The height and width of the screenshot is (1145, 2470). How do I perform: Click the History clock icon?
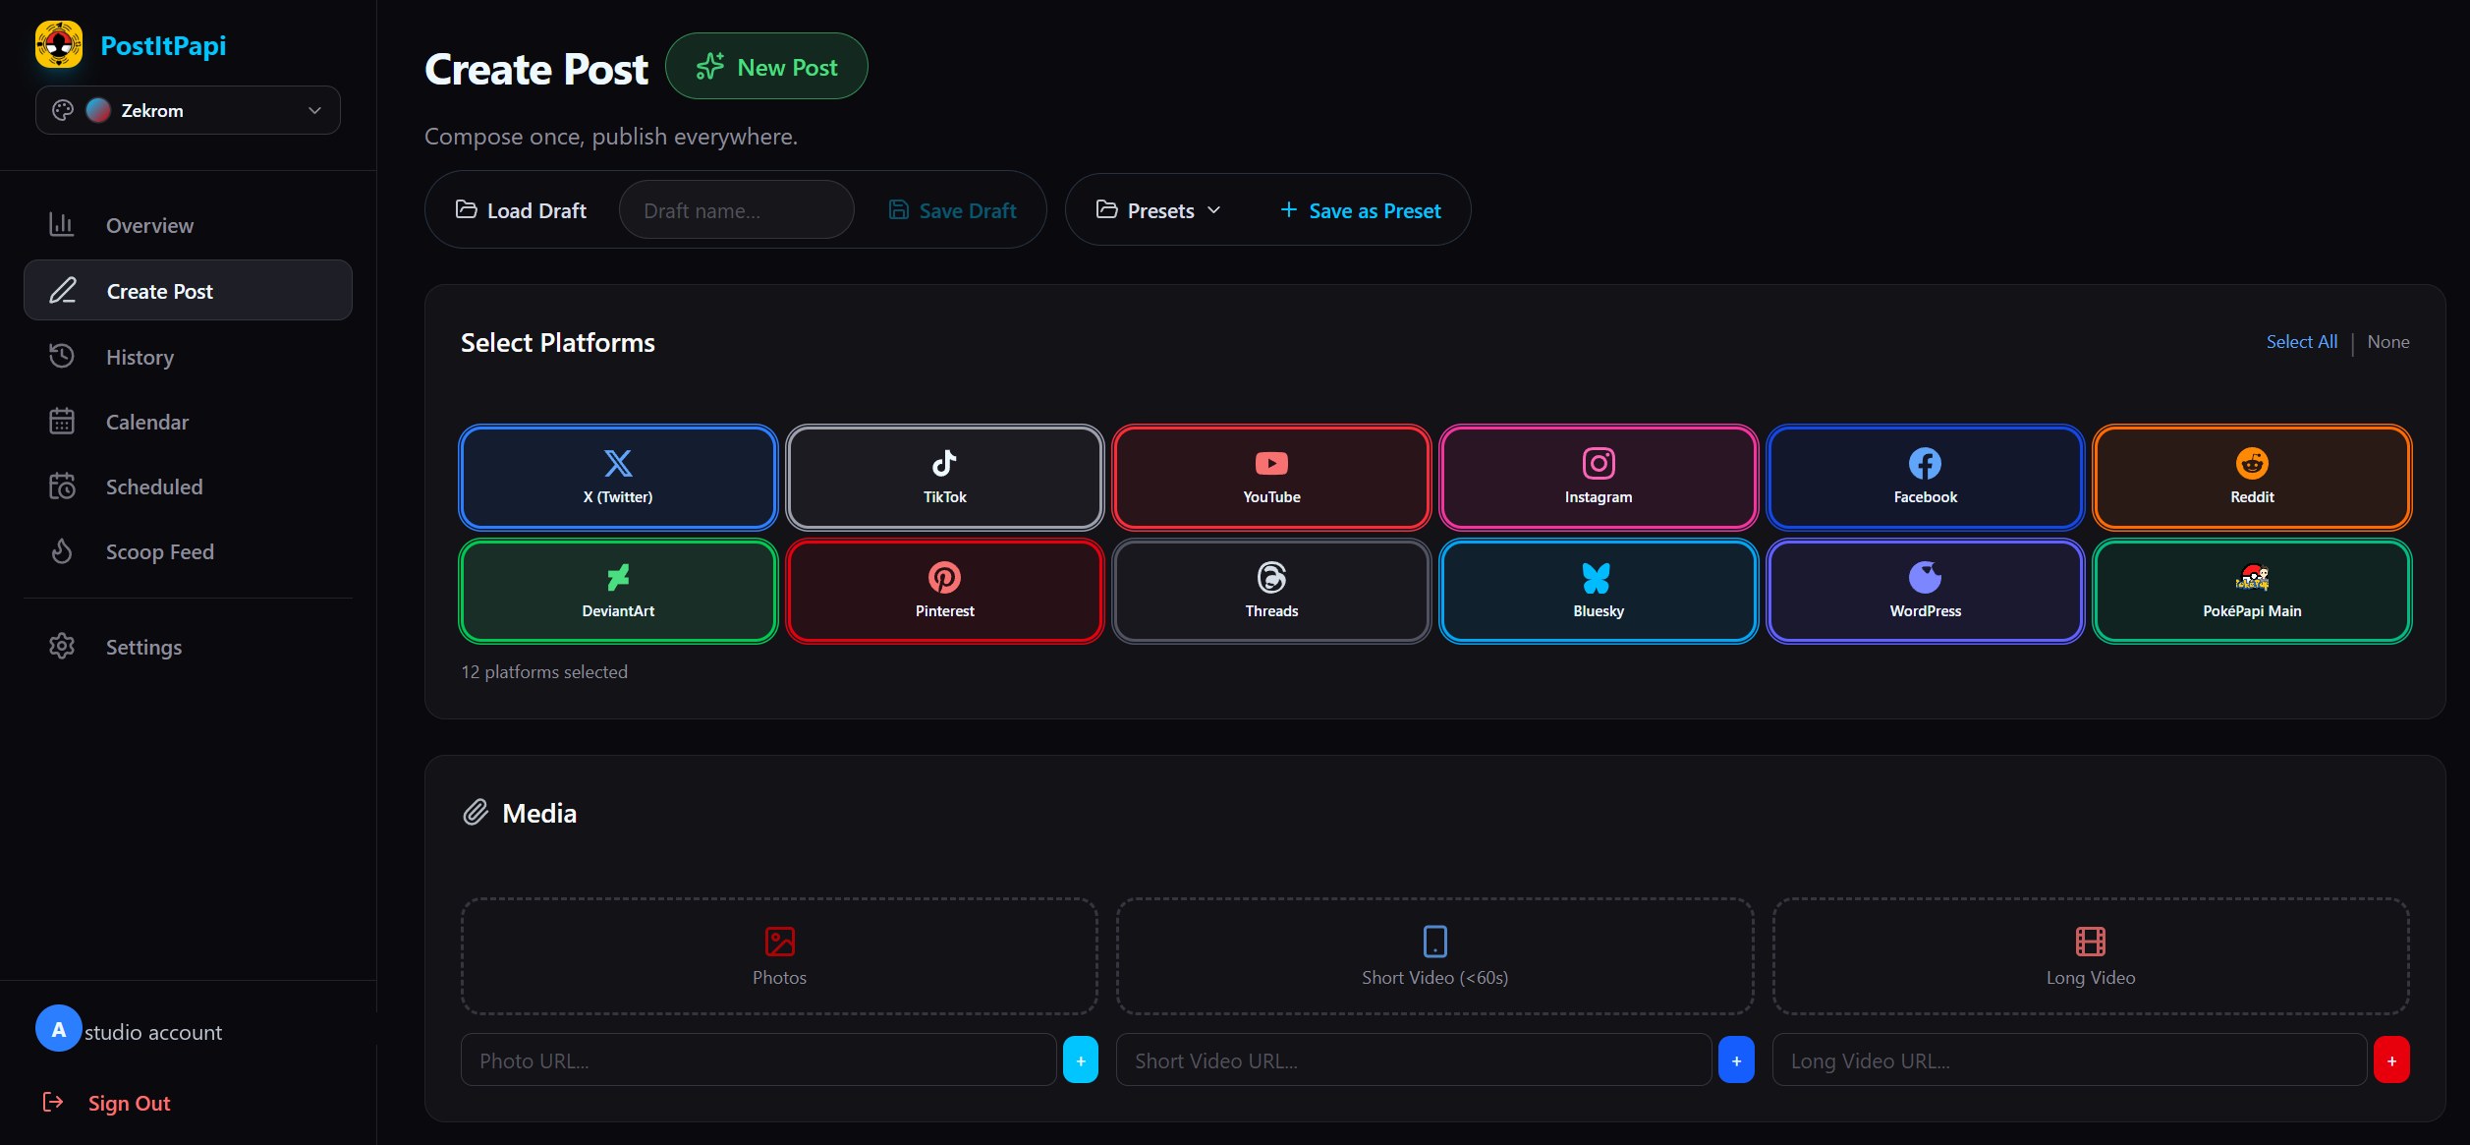coord(62,356)
